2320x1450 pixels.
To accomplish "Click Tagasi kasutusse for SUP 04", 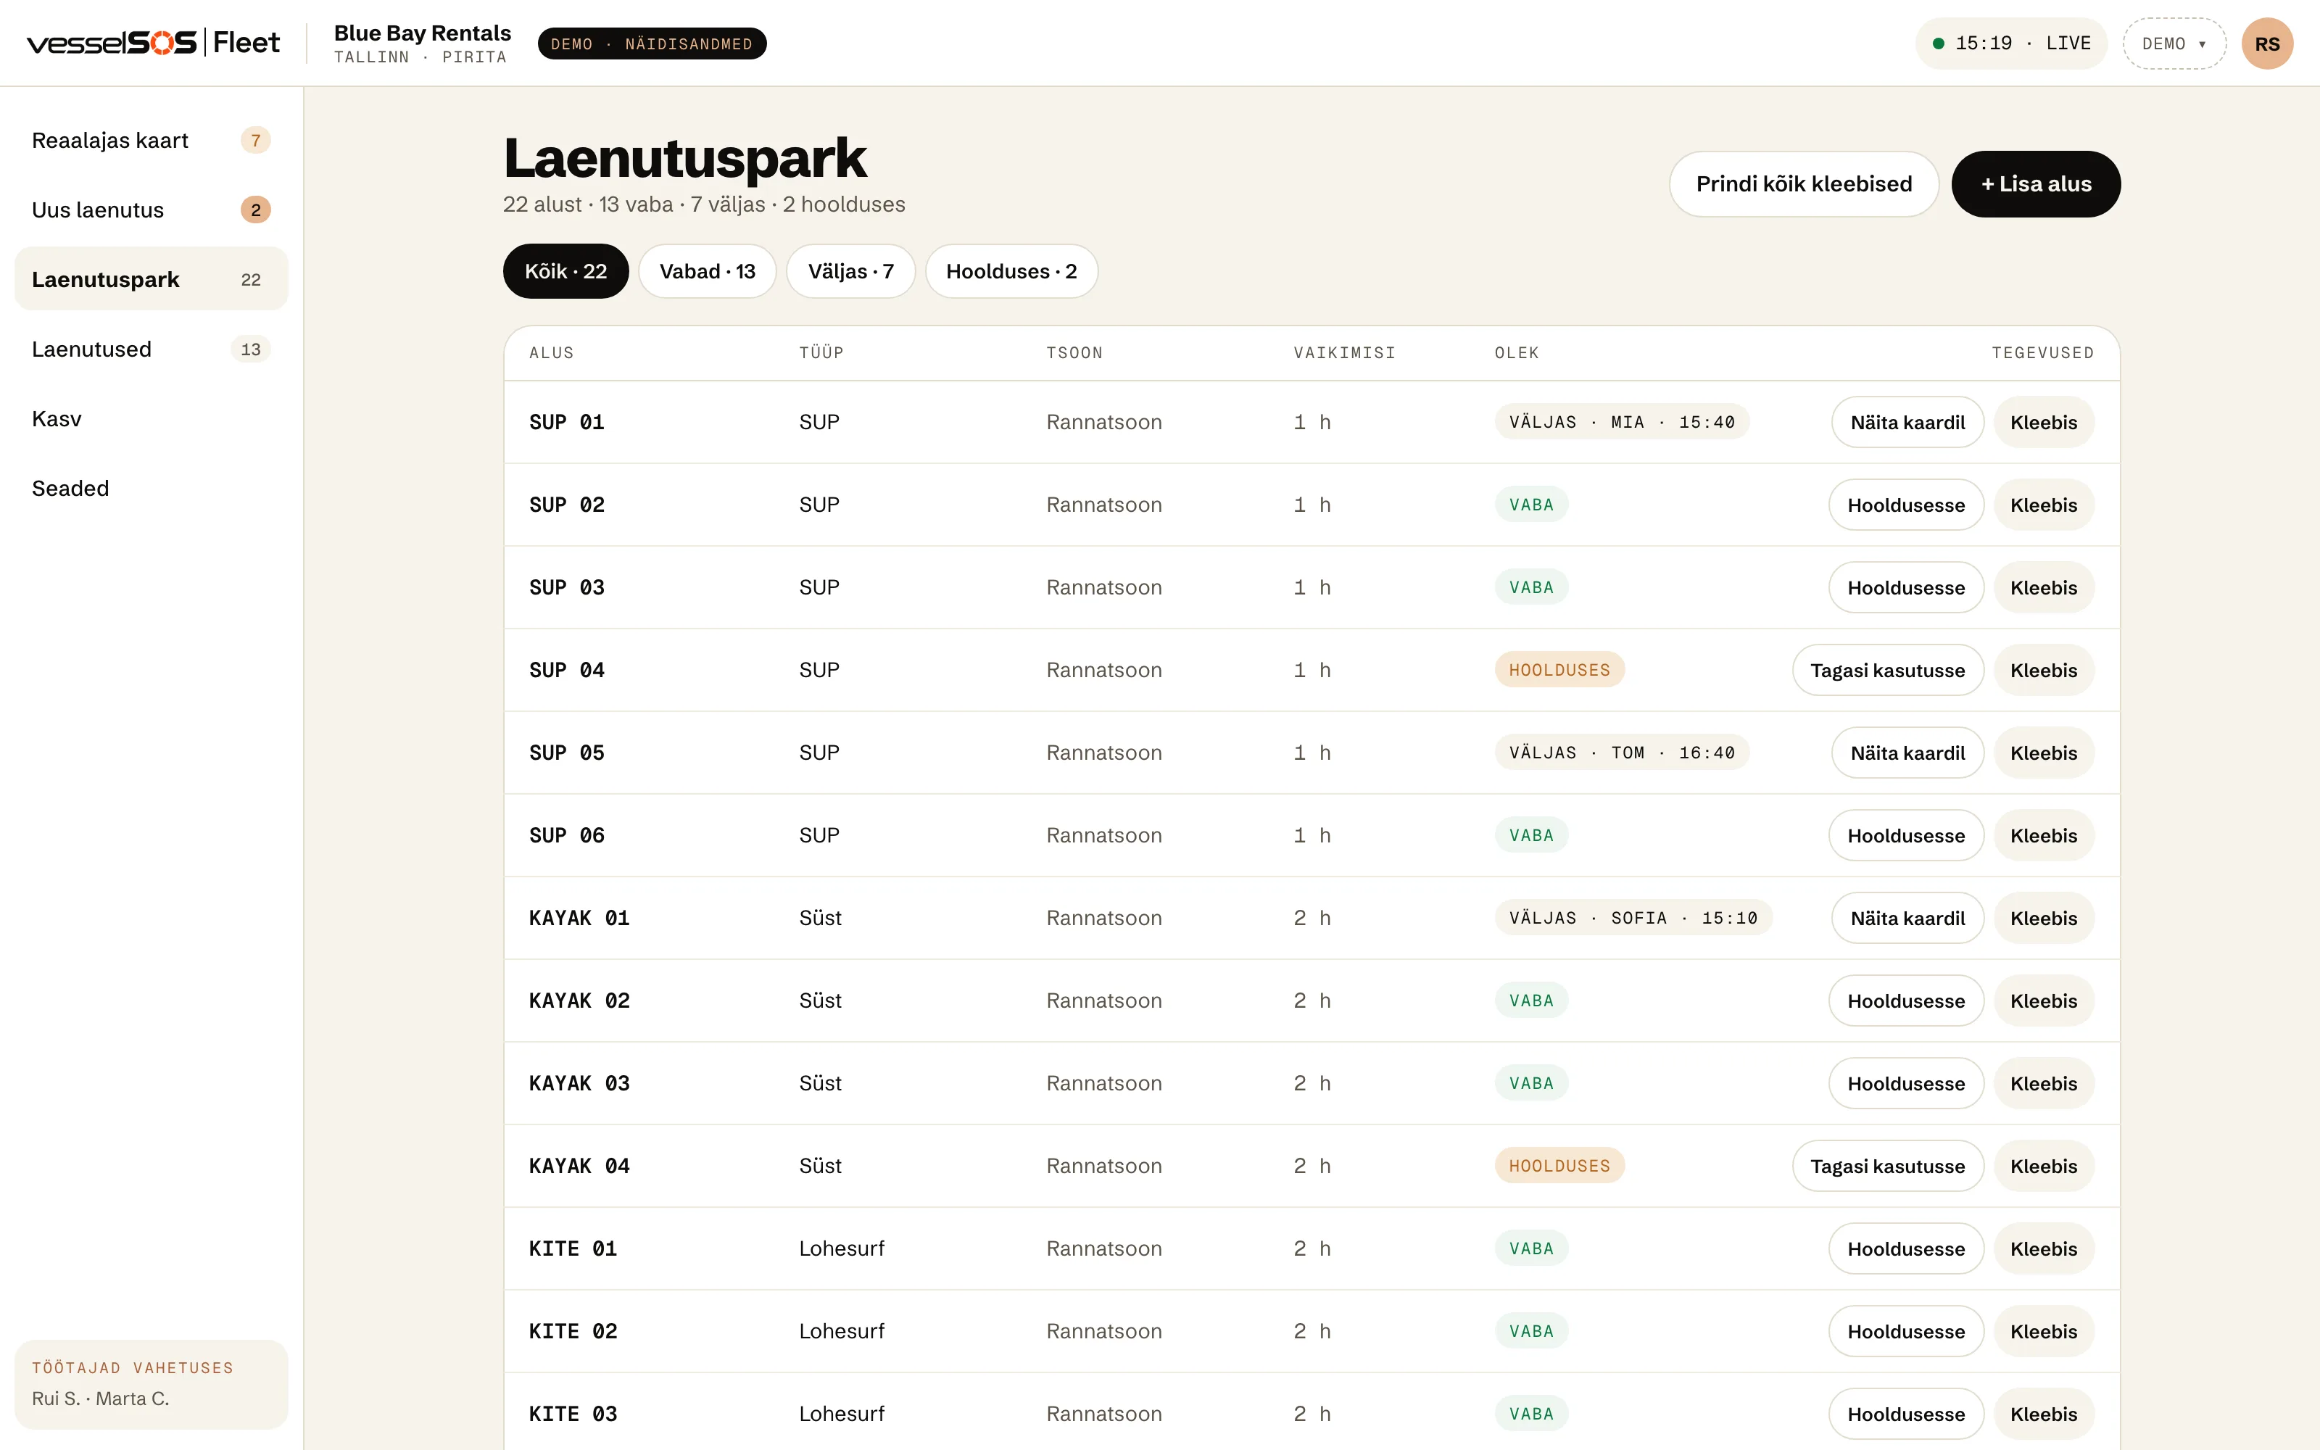I will 1888,671.
